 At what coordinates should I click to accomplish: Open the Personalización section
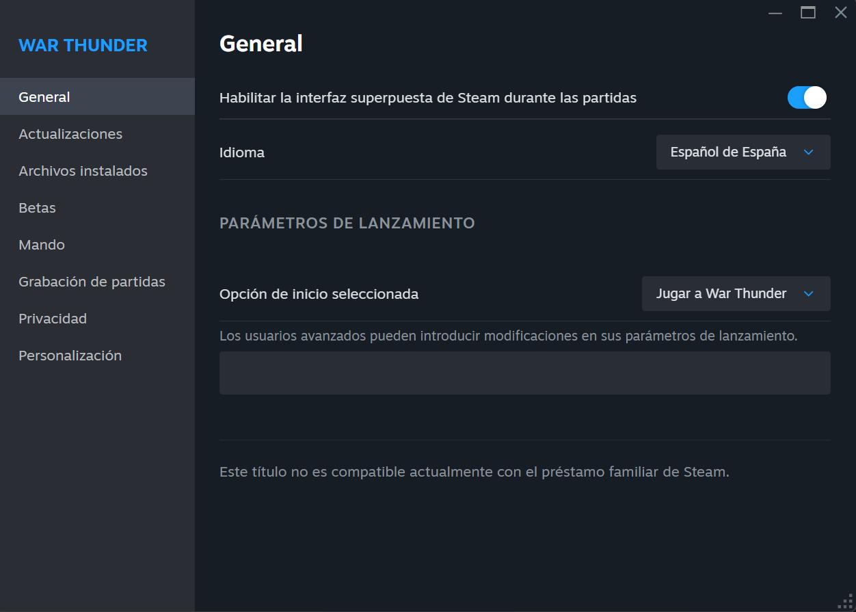[x=70, y=356]
